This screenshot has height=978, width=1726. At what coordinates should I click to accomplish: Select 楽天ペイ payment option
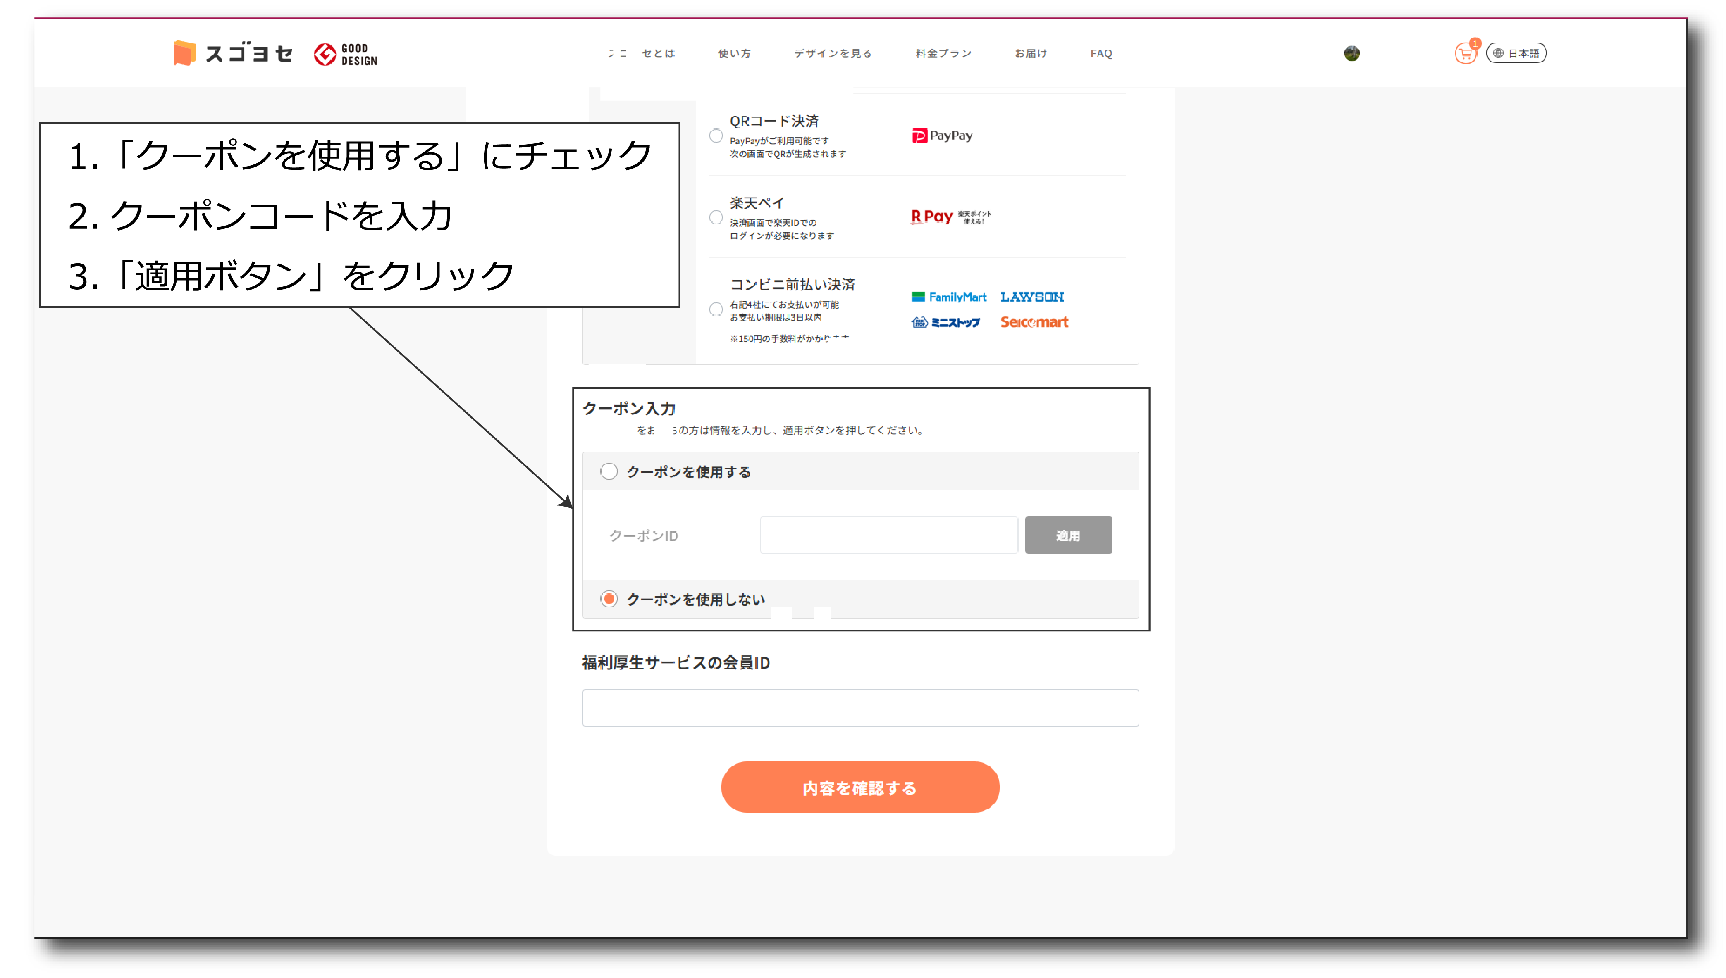716,218
